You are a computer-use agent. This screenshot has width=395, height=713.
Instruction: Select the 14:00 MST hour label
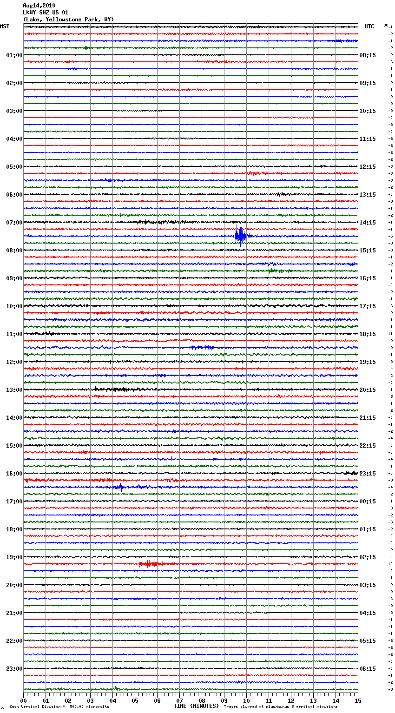pos(14,418)
